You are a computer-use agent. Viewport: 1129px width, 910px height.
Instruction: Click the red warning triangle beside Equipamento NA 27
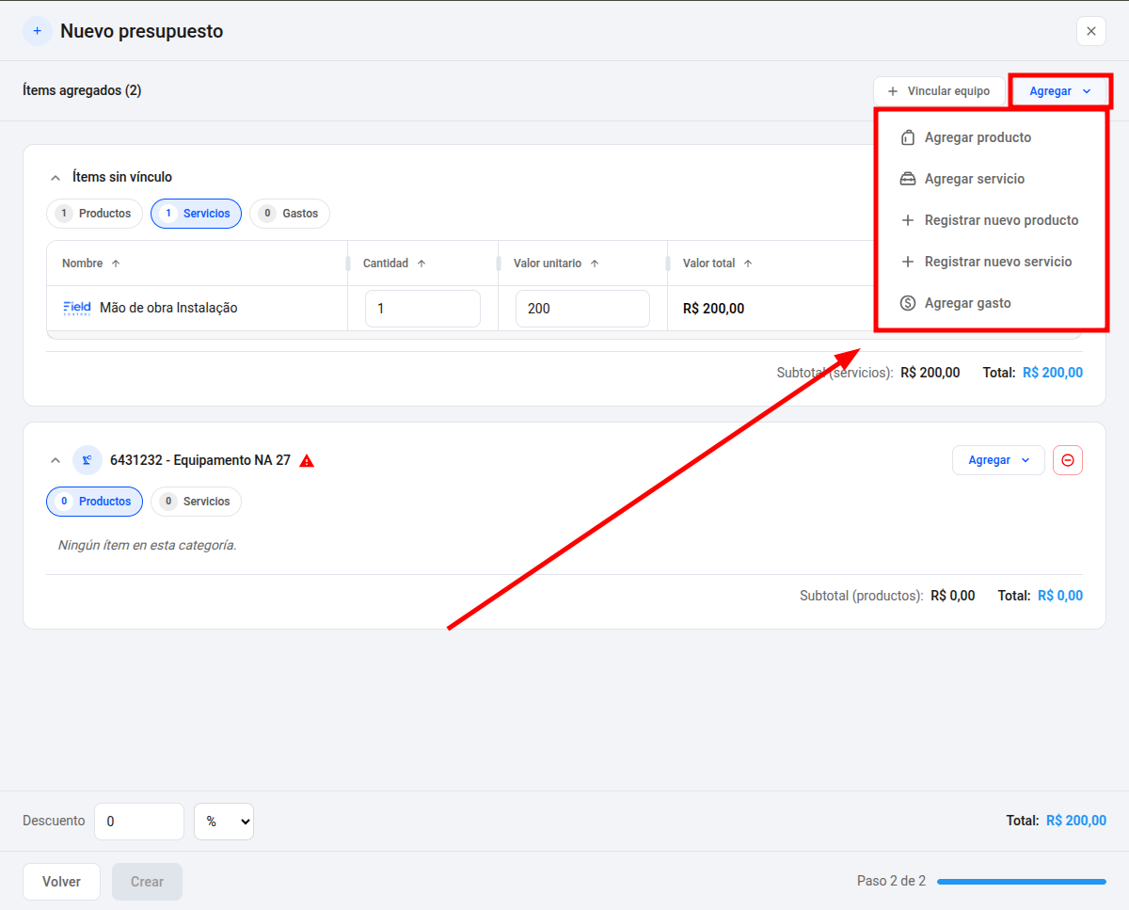coord(307,461)
